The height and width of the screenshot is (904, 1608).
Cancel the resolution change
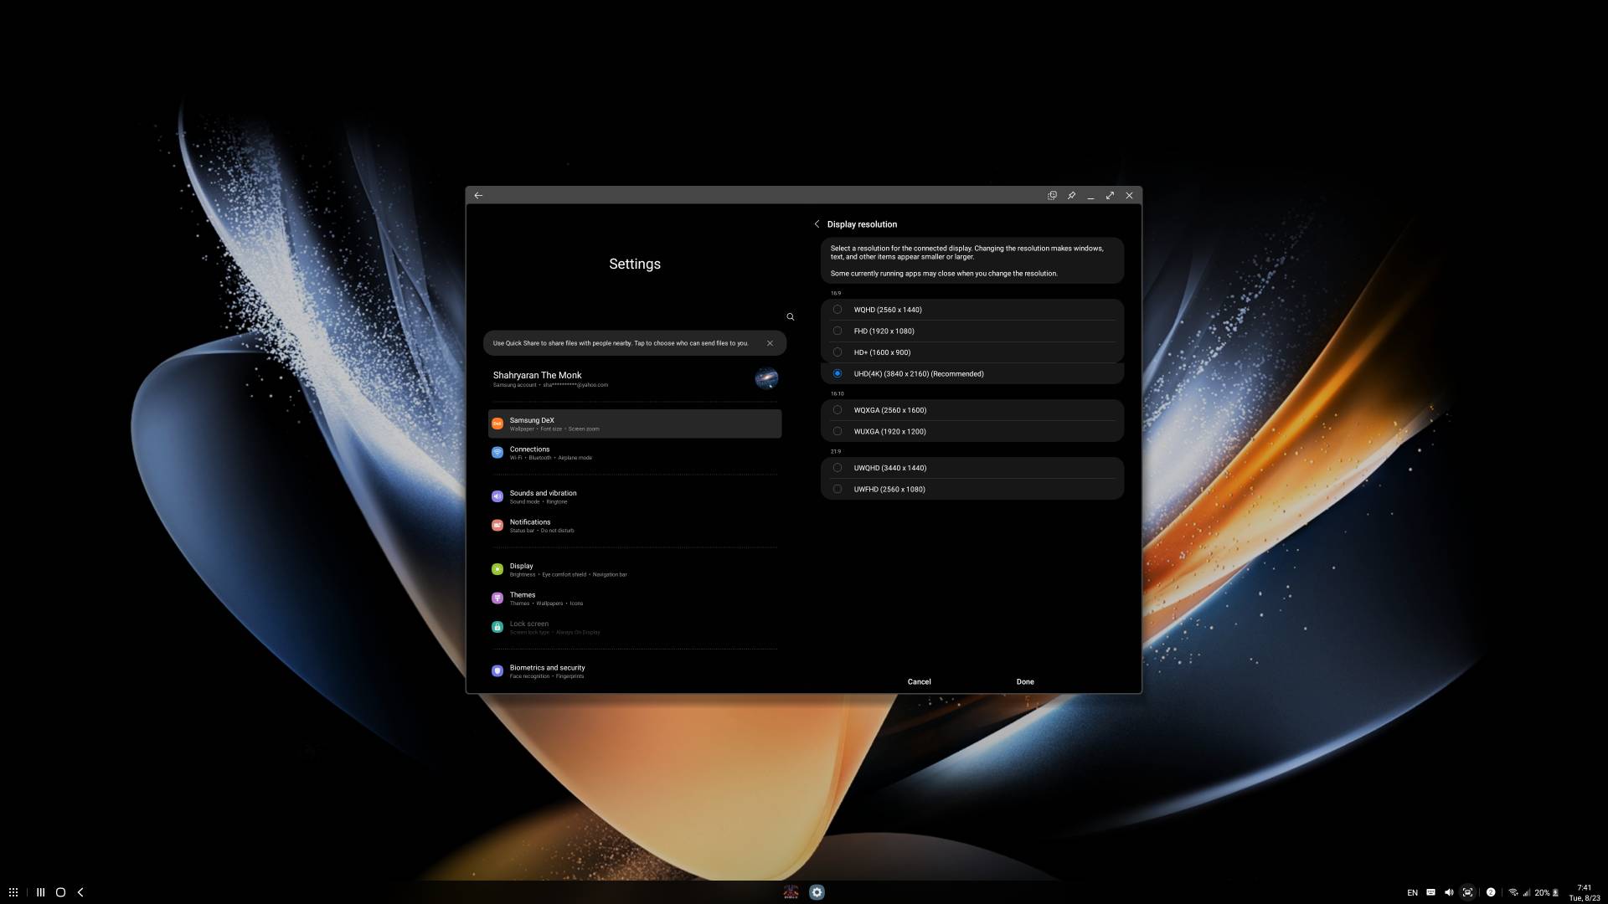[x=919, y=682]
